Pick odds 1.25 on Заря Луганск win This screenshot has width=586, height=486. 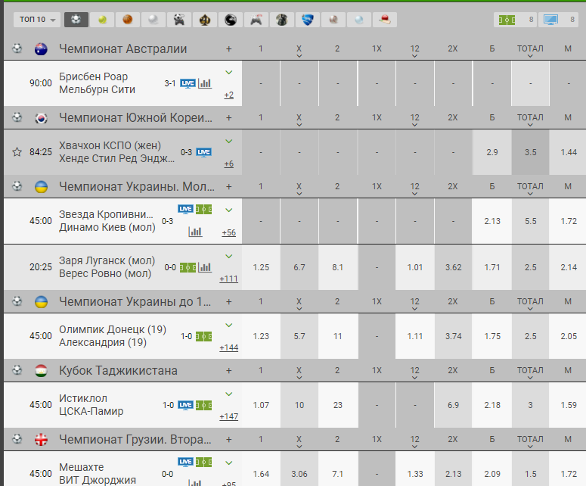pos(261,267)
